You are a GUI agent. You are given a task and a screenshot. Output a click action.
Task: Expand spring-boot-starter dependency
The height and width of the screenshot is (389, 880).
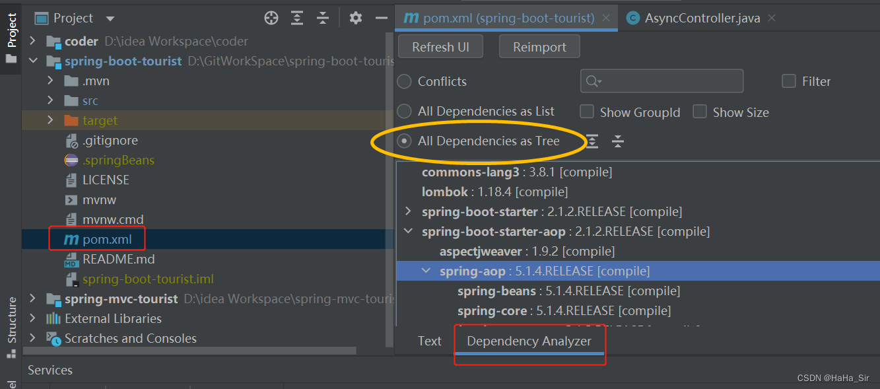[x=408, y=211]
